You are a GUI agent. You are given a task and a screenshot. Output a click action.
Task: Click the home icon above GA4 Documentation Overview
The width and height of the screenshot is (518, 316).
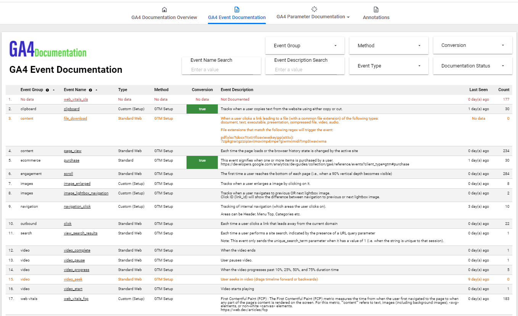[164, 10]
